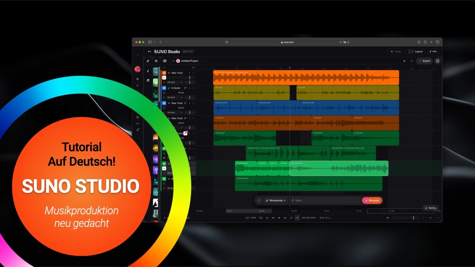Solo the orange New Track S button
475x267 pixels.
tap(164, 78)
